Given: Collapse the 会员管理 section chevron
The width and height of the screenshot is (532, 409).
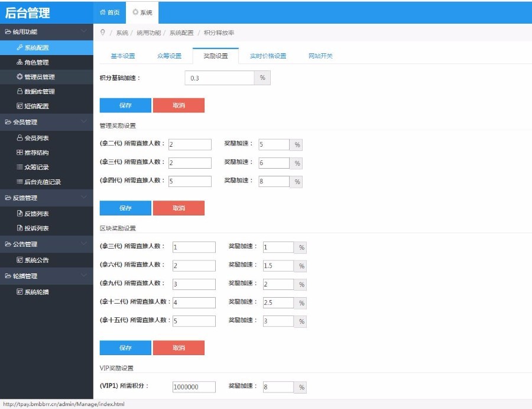Looking at the screenshot, I should (x=83, y=121).
